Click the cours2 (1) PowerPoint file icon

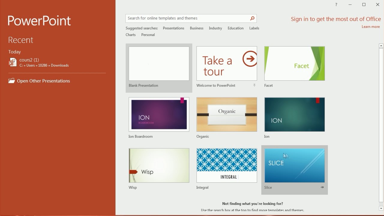click(x=13, y=62)
